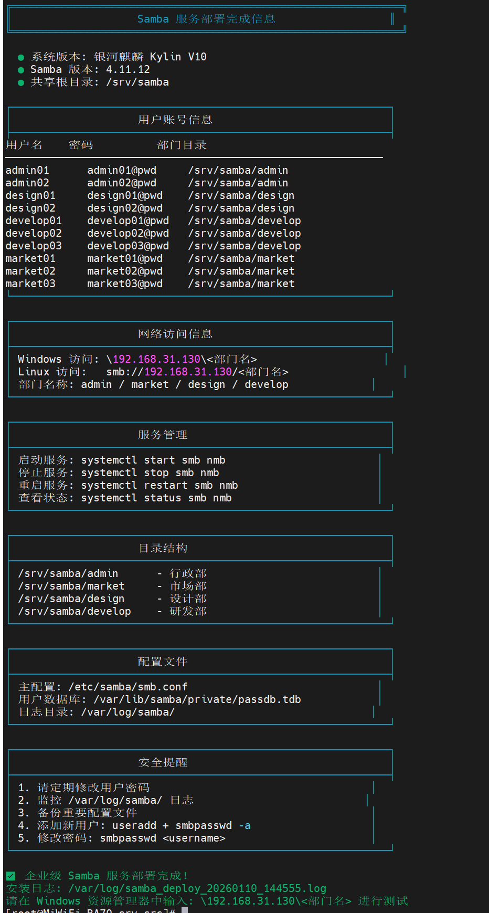Click the '用户名' column header
The width and height of the screenshot is (489, 913).
tap(24, 145)
